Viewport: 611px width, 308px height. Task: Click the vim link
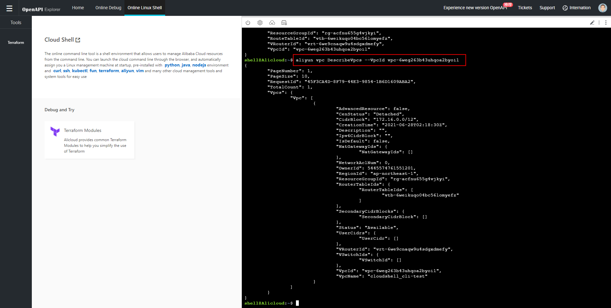point(140,71)
